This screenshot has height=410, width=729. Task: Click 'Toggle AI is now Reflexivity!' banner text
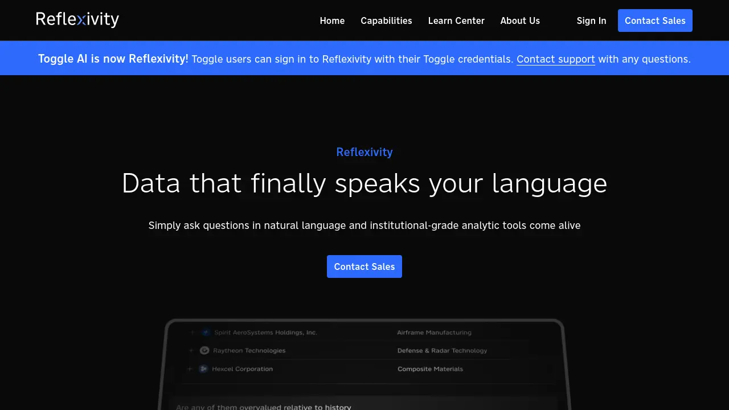pyautogui.click(x=113, y=59)
